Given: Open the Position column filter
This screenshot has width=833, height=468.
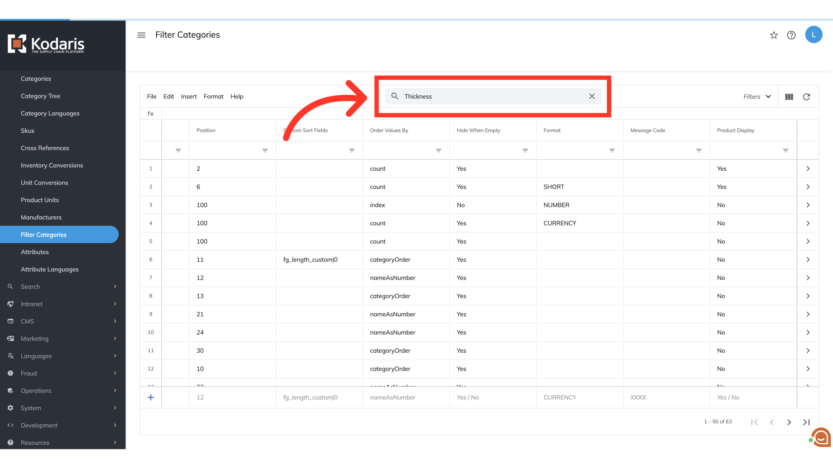Looking at the screenshot, I should coord(265,150).
